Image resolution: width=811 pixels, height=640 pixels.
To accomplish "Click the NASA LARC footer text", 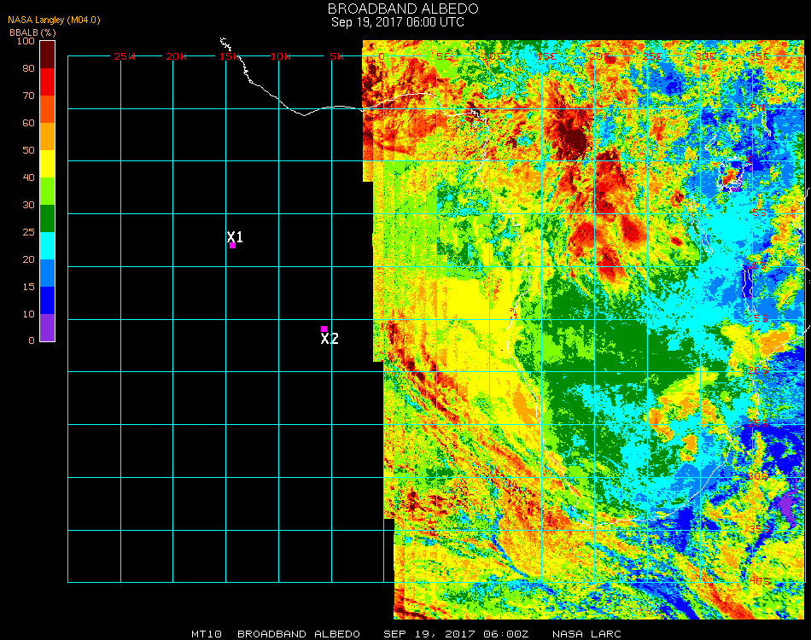I will [586, 634].
